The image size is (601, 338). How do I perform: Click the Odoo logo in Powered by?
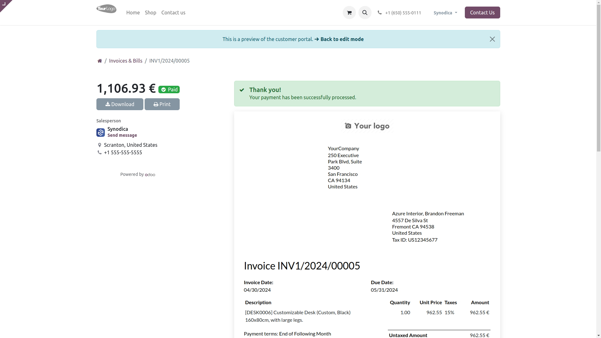coord(150,175)
